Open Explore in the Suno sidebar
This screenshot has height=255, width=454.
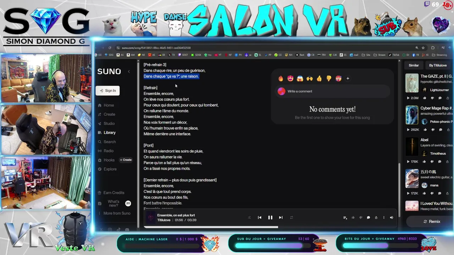107,169
